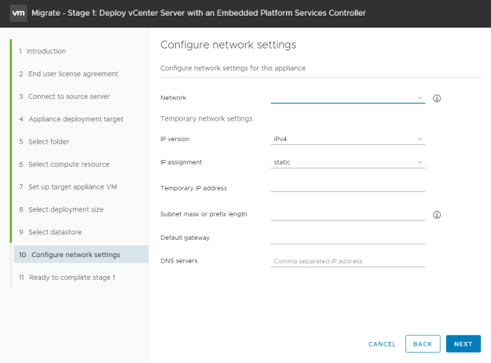Focus the DNS servers input field
The height and width of the screenshot is (363, 491).
coord(348,261)
